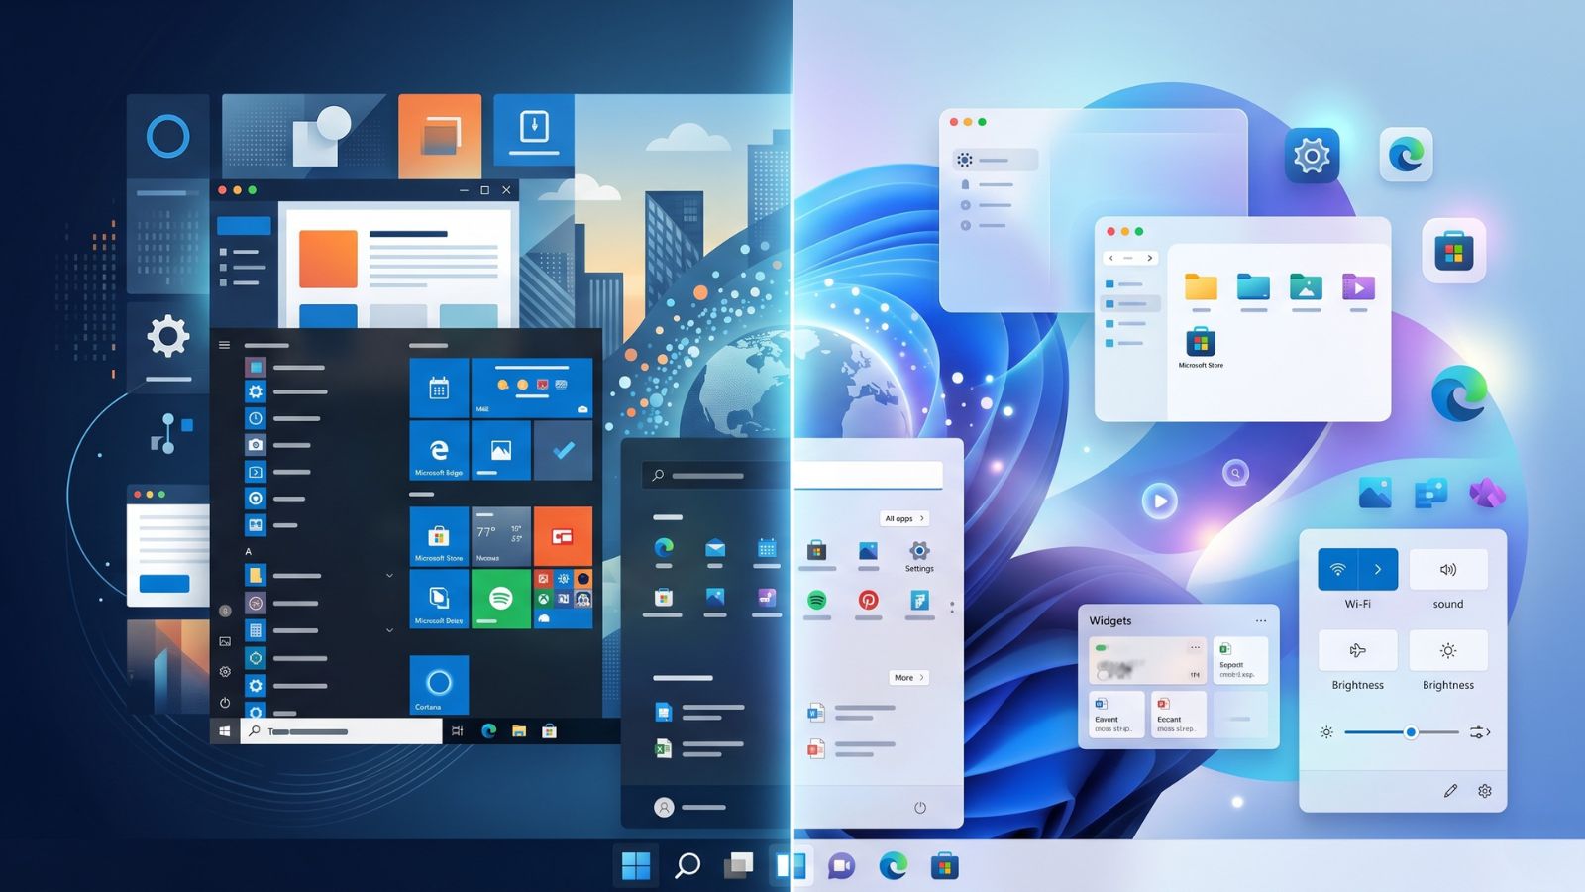Launch the Microsoft Edge tile

[x=439, y=451]
